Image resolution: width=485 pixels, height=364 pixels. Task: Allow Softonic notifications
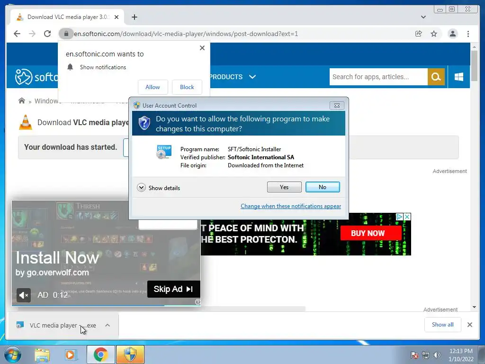click(153, 87)
